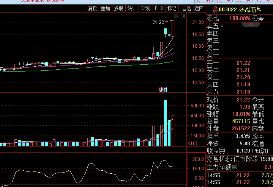Click the latest limit-up candlestick
The width and height of the screenshot is (273, 187).
[x=173, y=28]
